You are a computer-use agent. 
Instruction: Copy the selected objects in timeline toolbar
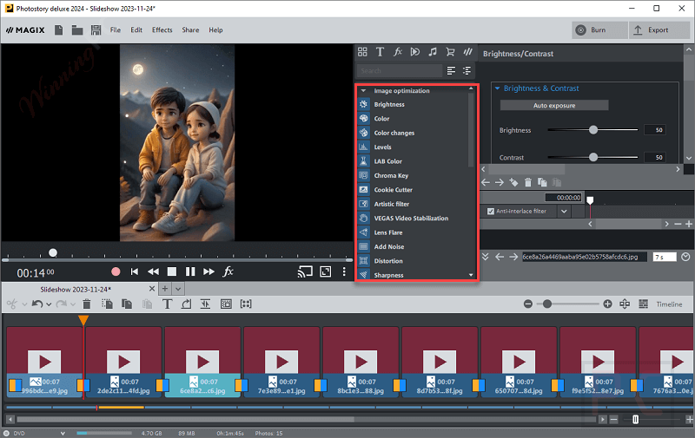[x=127, y=304]
